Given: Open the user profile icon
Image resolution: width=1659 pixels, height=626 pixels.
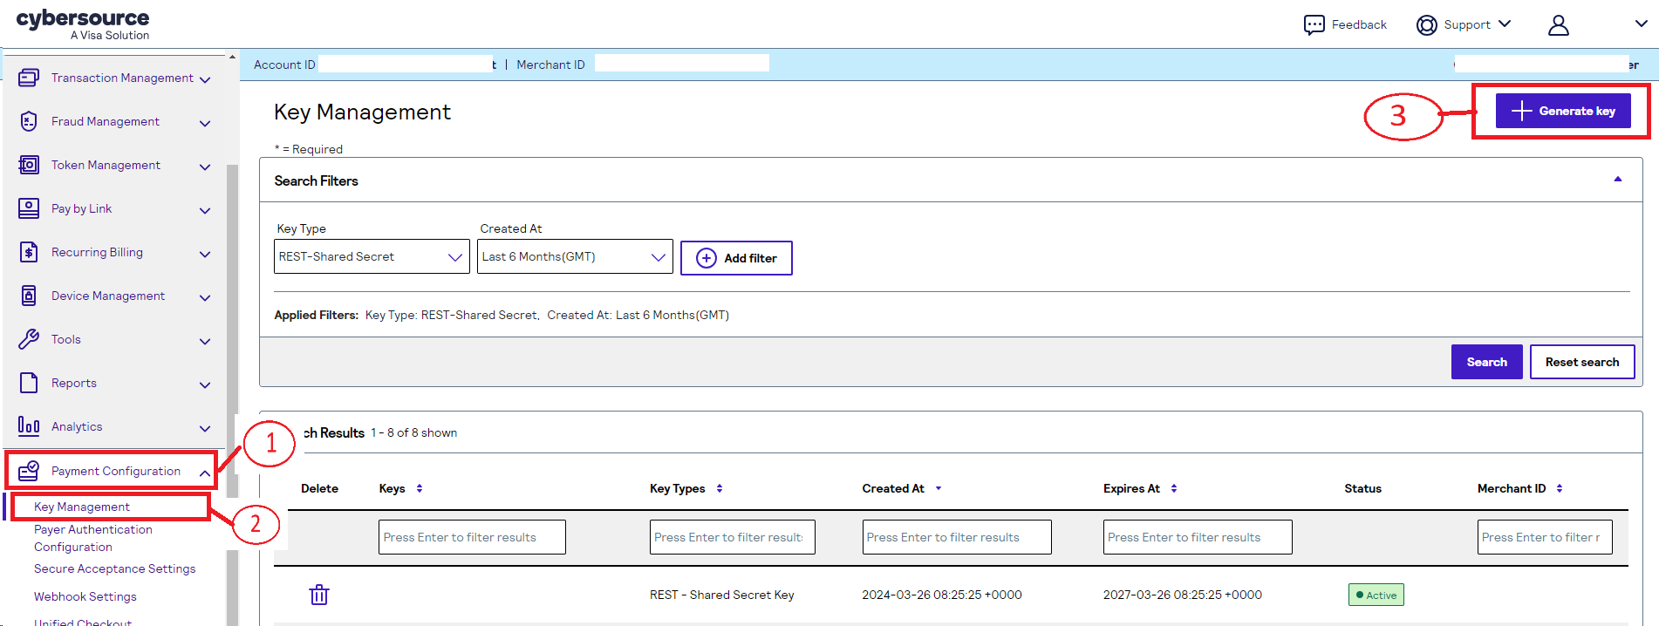Looking at the screenshot, I should coord(1558,25).
